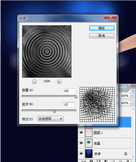Open the fill 100% slider arrow

(x=132, y=103)
